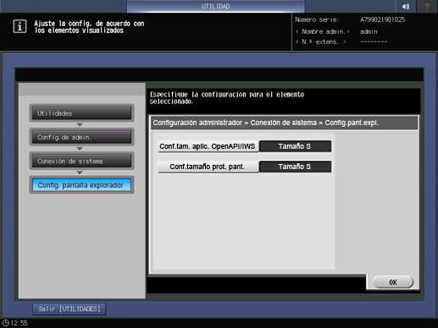Click Tamaño S value for OpenAPI/IWS
This screenshot has width=438, height=328.
point(295,146)
